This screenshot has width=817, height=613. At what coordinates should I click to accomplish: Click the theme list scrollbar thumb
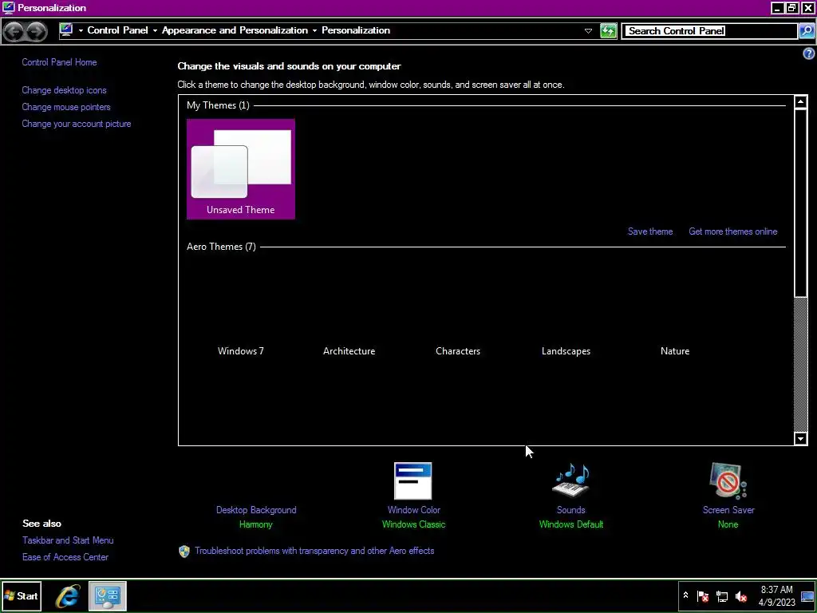tap(801, 202)
